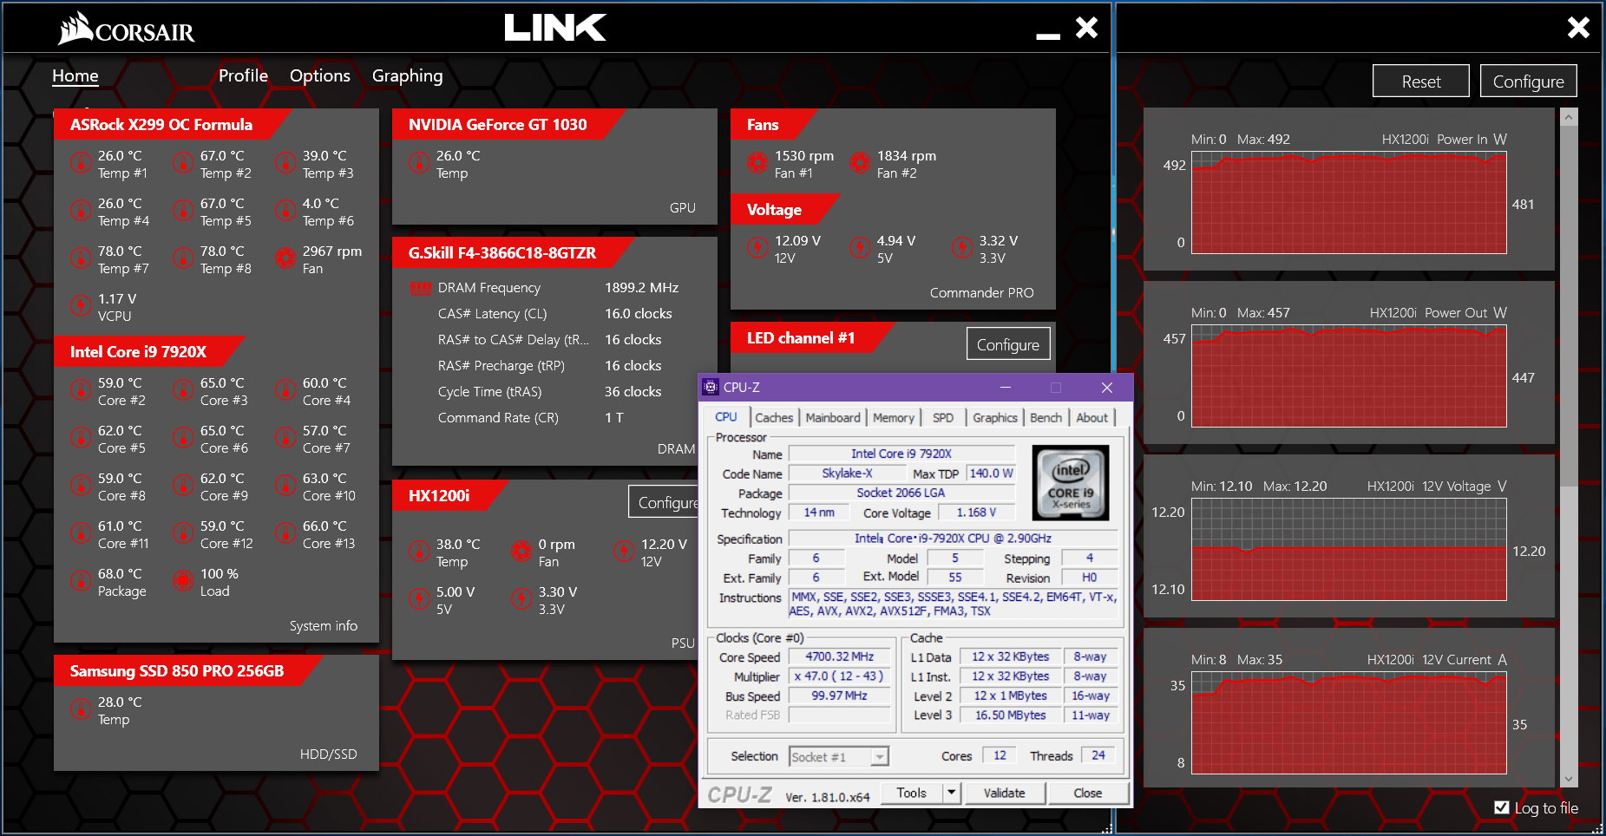This screenshot has width=1606, height=836.
Task: Click the Temp #6 4.0 °C sensor icon
Action: point(285,210)
